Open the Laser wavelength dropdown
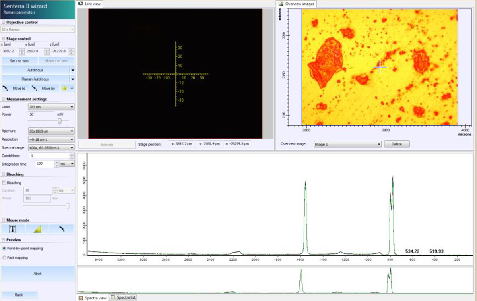The image size is (477, 301). pos(51,107)
